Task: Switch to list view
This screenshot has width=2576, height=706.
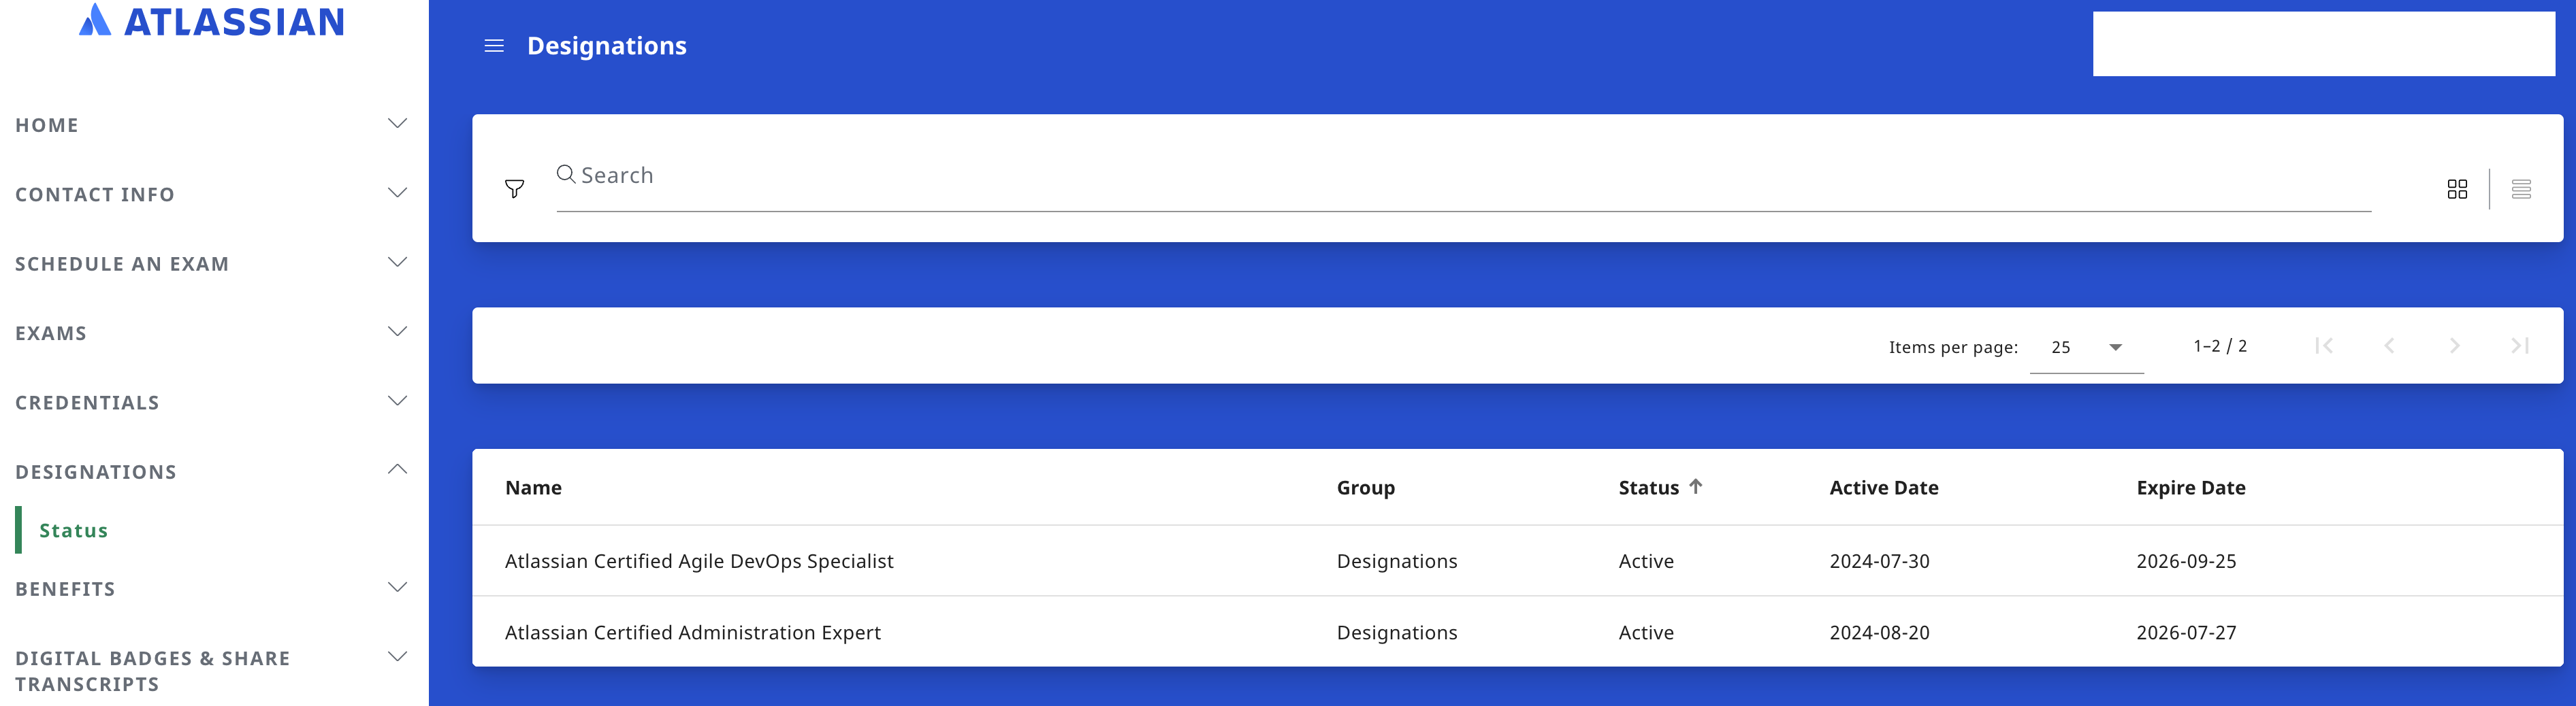Action: point(2521,188)
